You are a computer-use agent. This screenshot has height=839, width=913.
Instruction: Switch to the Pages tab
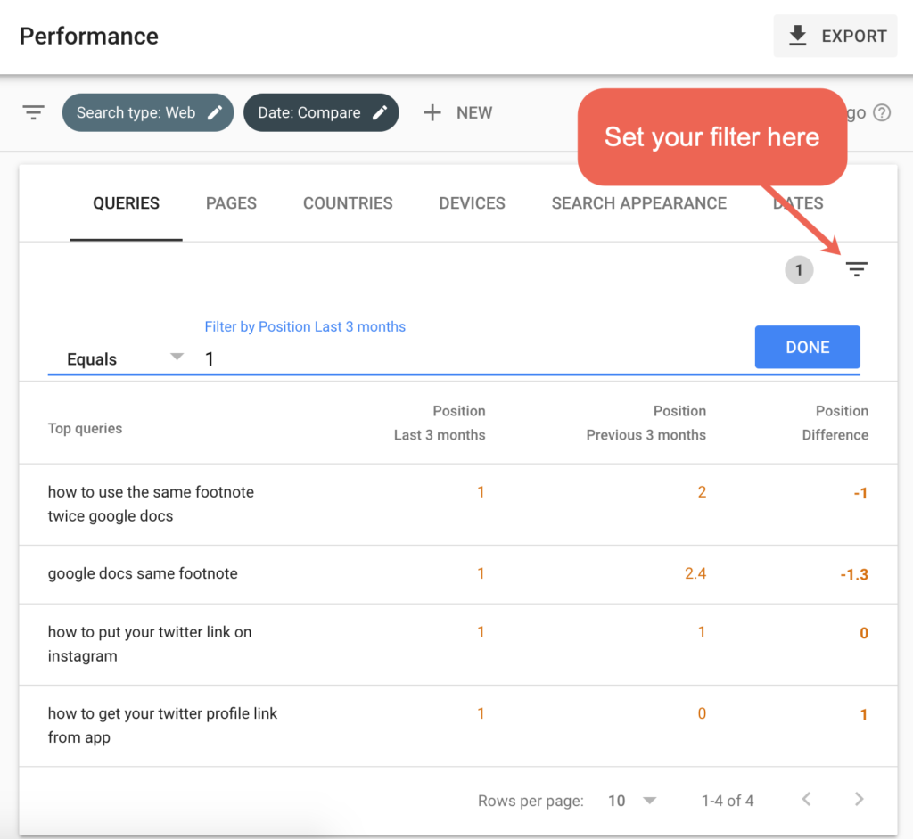231,203
